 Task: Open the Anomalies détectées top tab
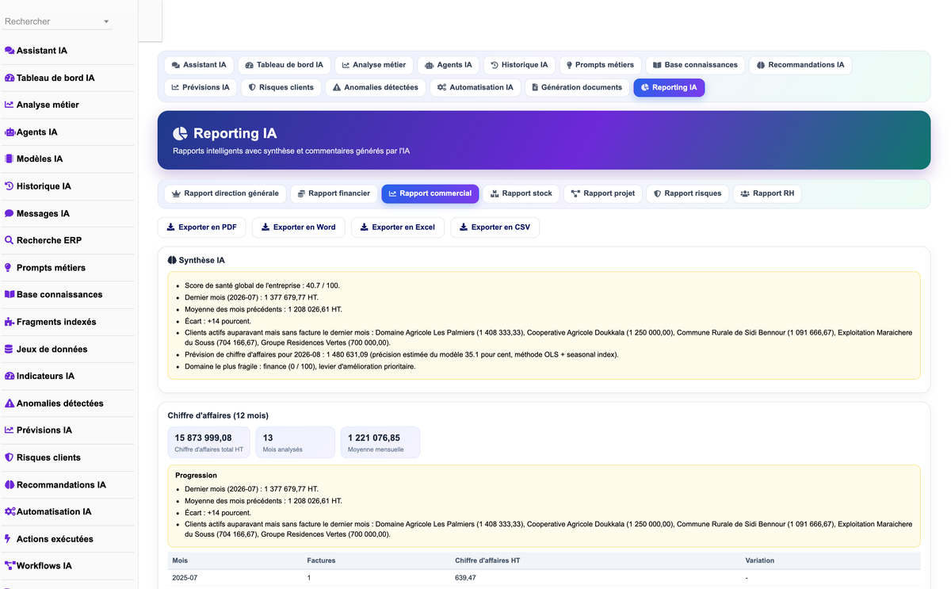tap(376, 87)
